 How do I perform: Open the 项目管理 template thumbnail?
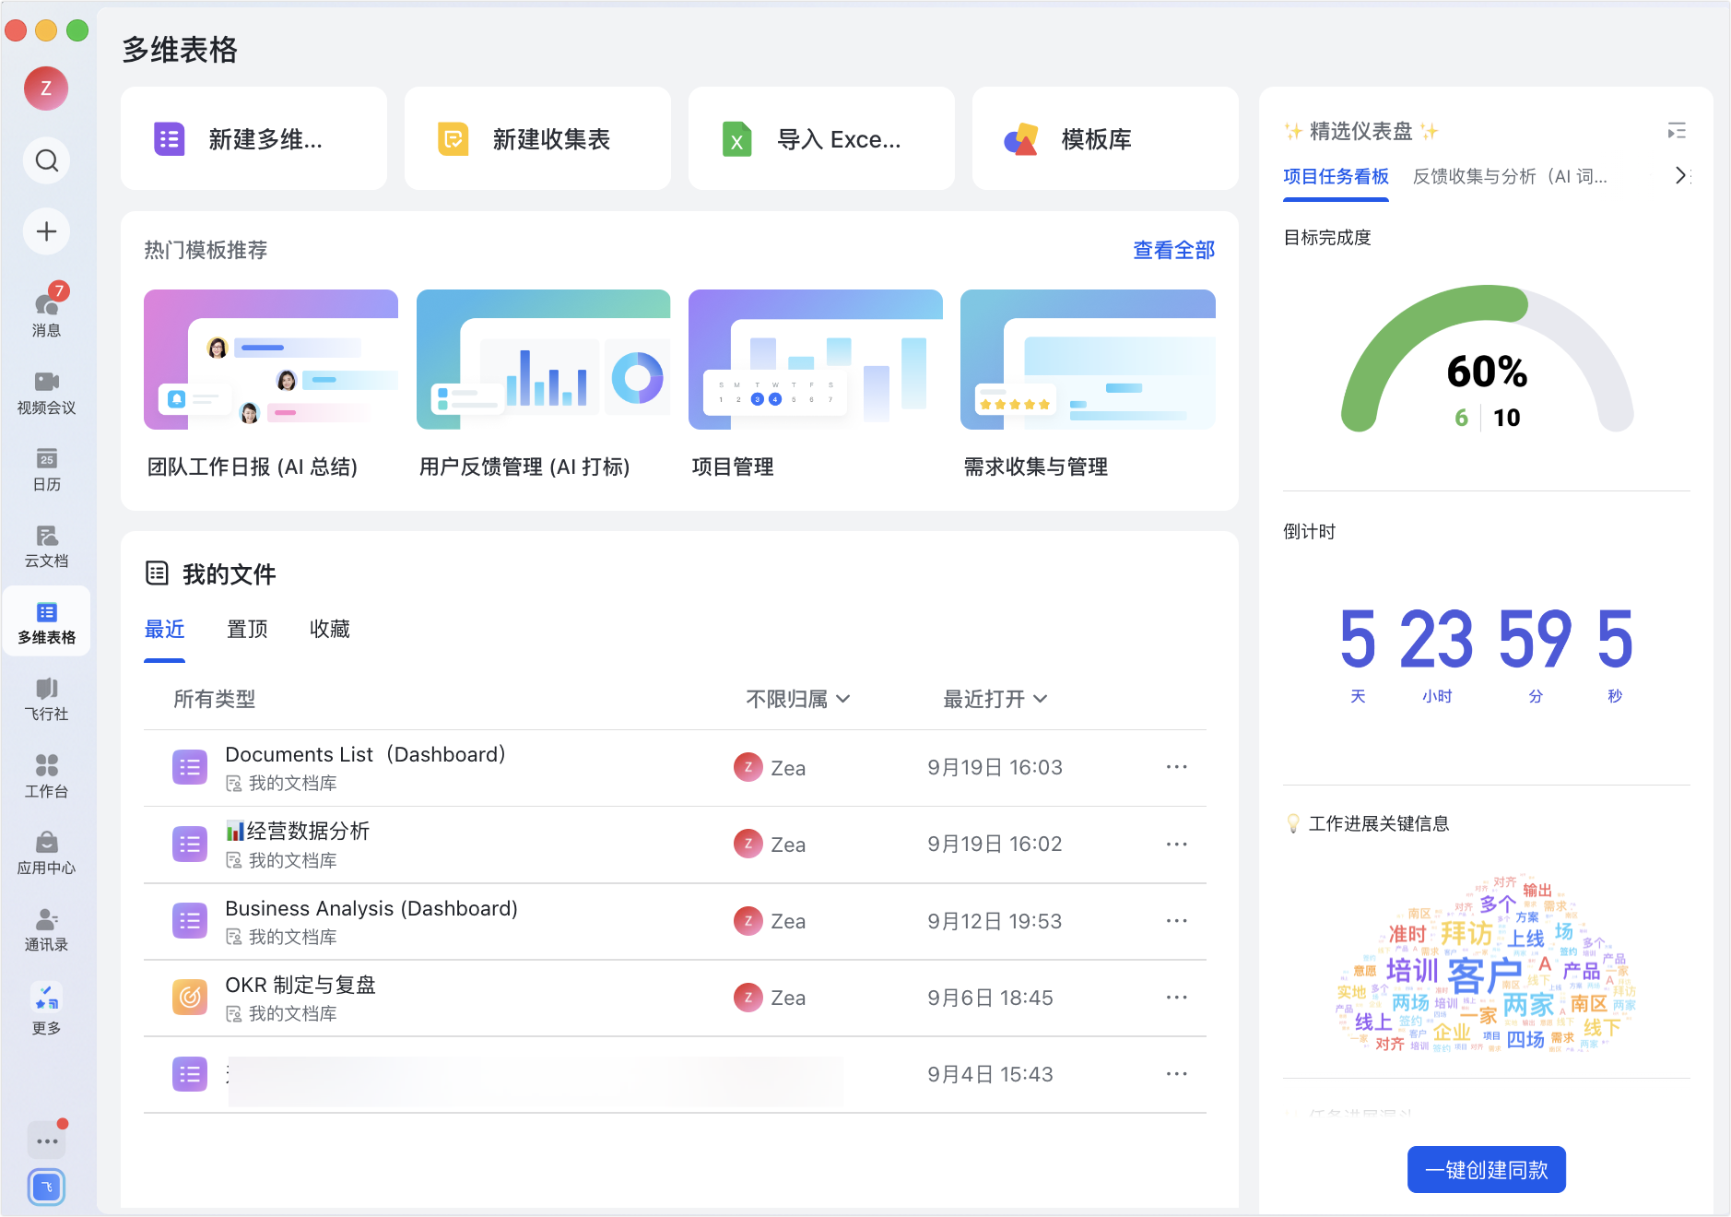[x=815, y=360]
